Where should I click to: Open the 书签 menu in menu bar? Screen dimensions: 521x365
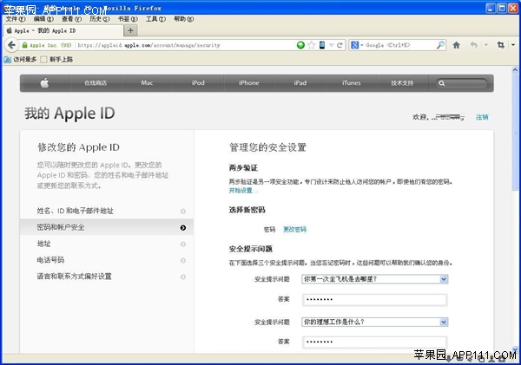tap(127, 17)
